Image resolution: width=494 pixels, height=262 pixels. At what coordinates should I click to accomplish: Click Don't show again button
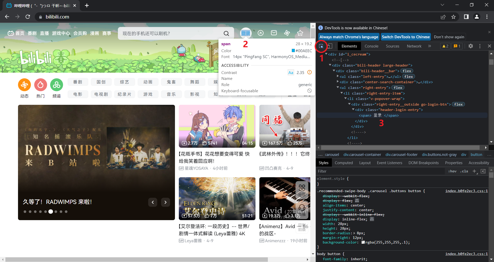(449, 37)
